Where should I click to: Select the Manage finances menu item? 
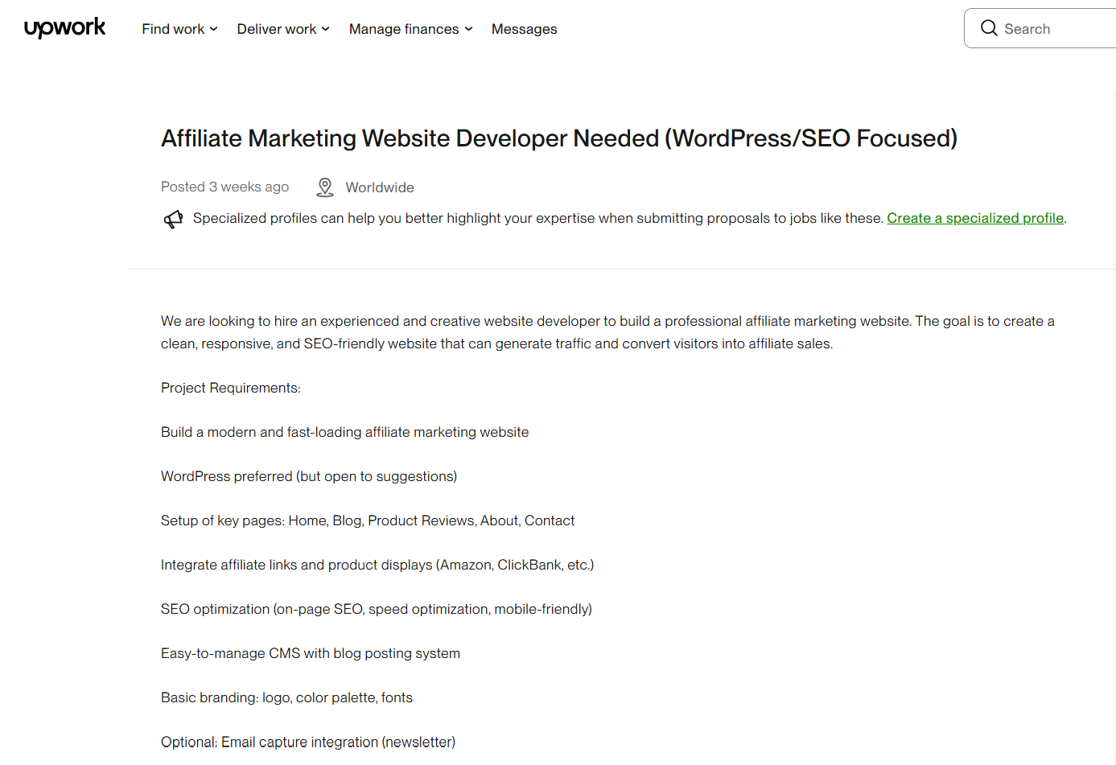point(402,29)
